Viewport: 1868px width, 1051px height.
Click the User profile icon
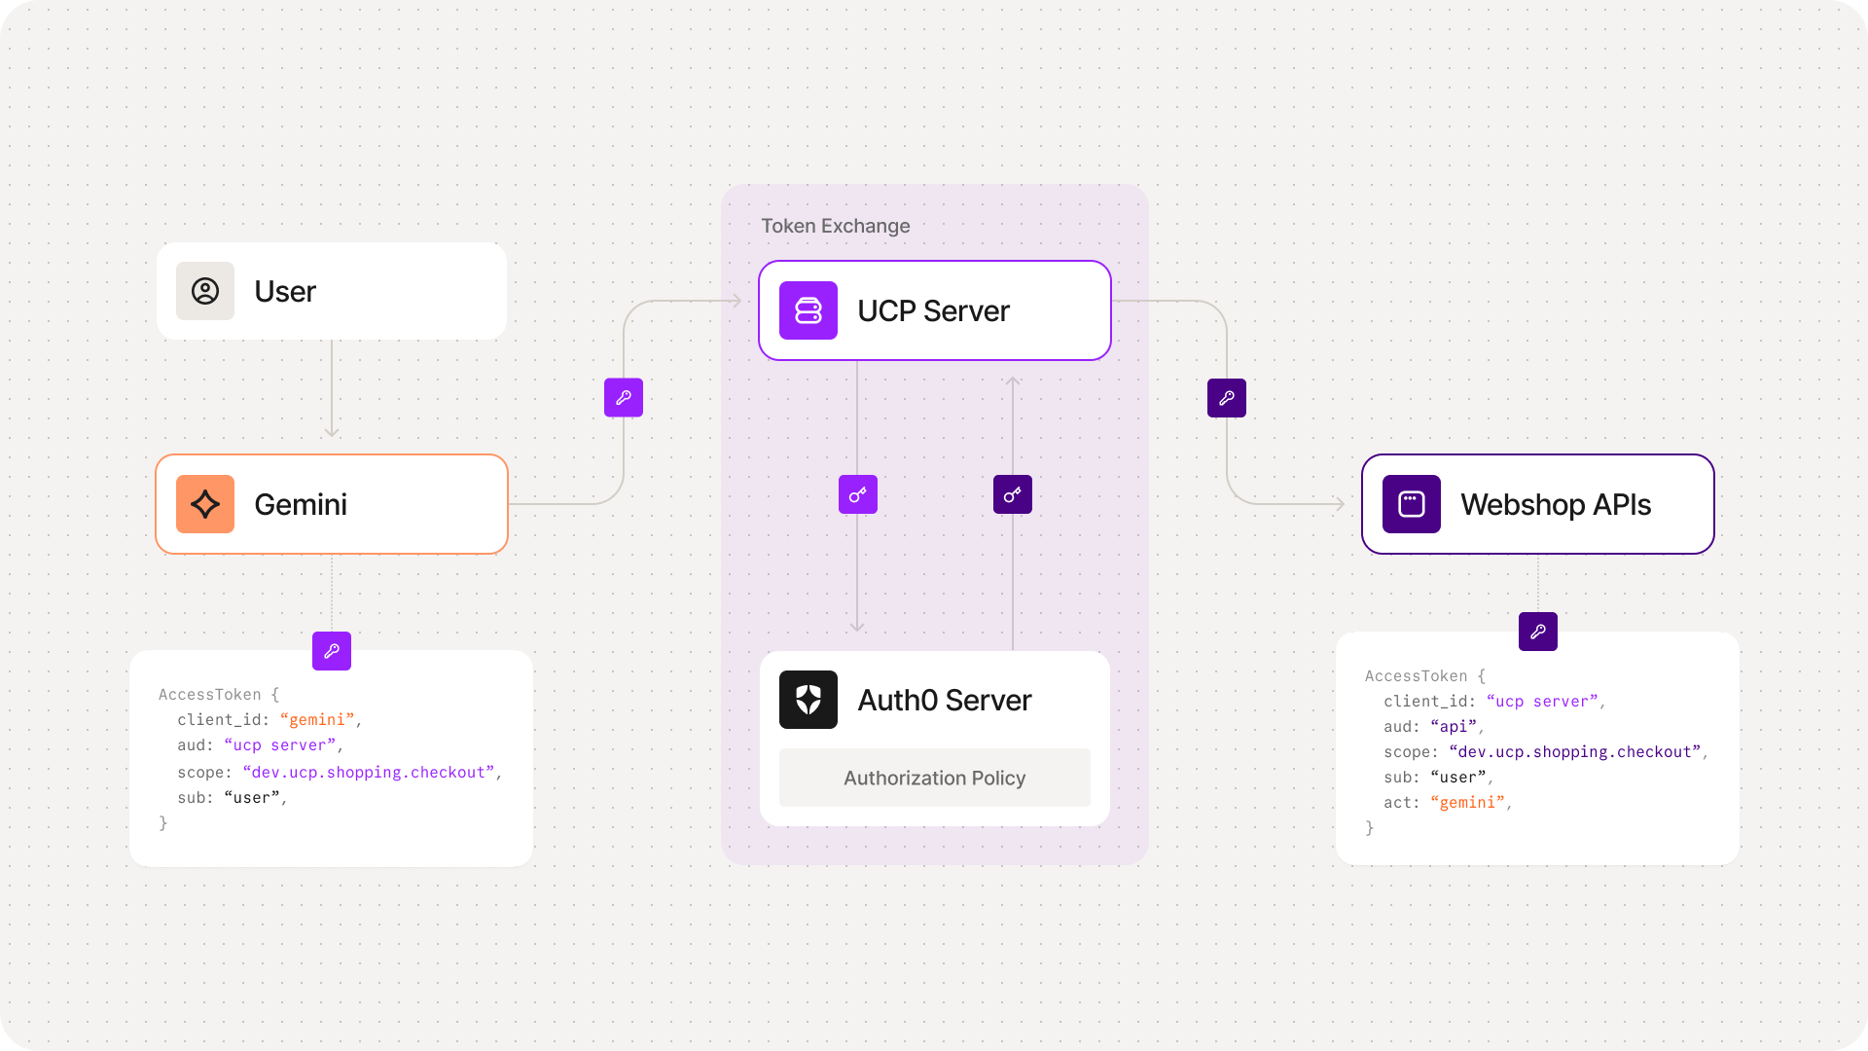pos(205,291)
